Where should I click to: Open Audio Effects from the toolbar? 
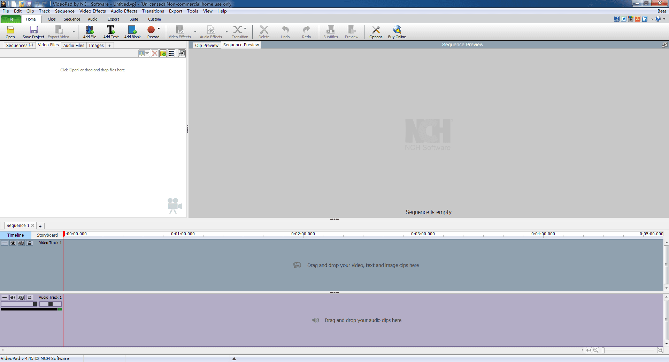[211, 32]
